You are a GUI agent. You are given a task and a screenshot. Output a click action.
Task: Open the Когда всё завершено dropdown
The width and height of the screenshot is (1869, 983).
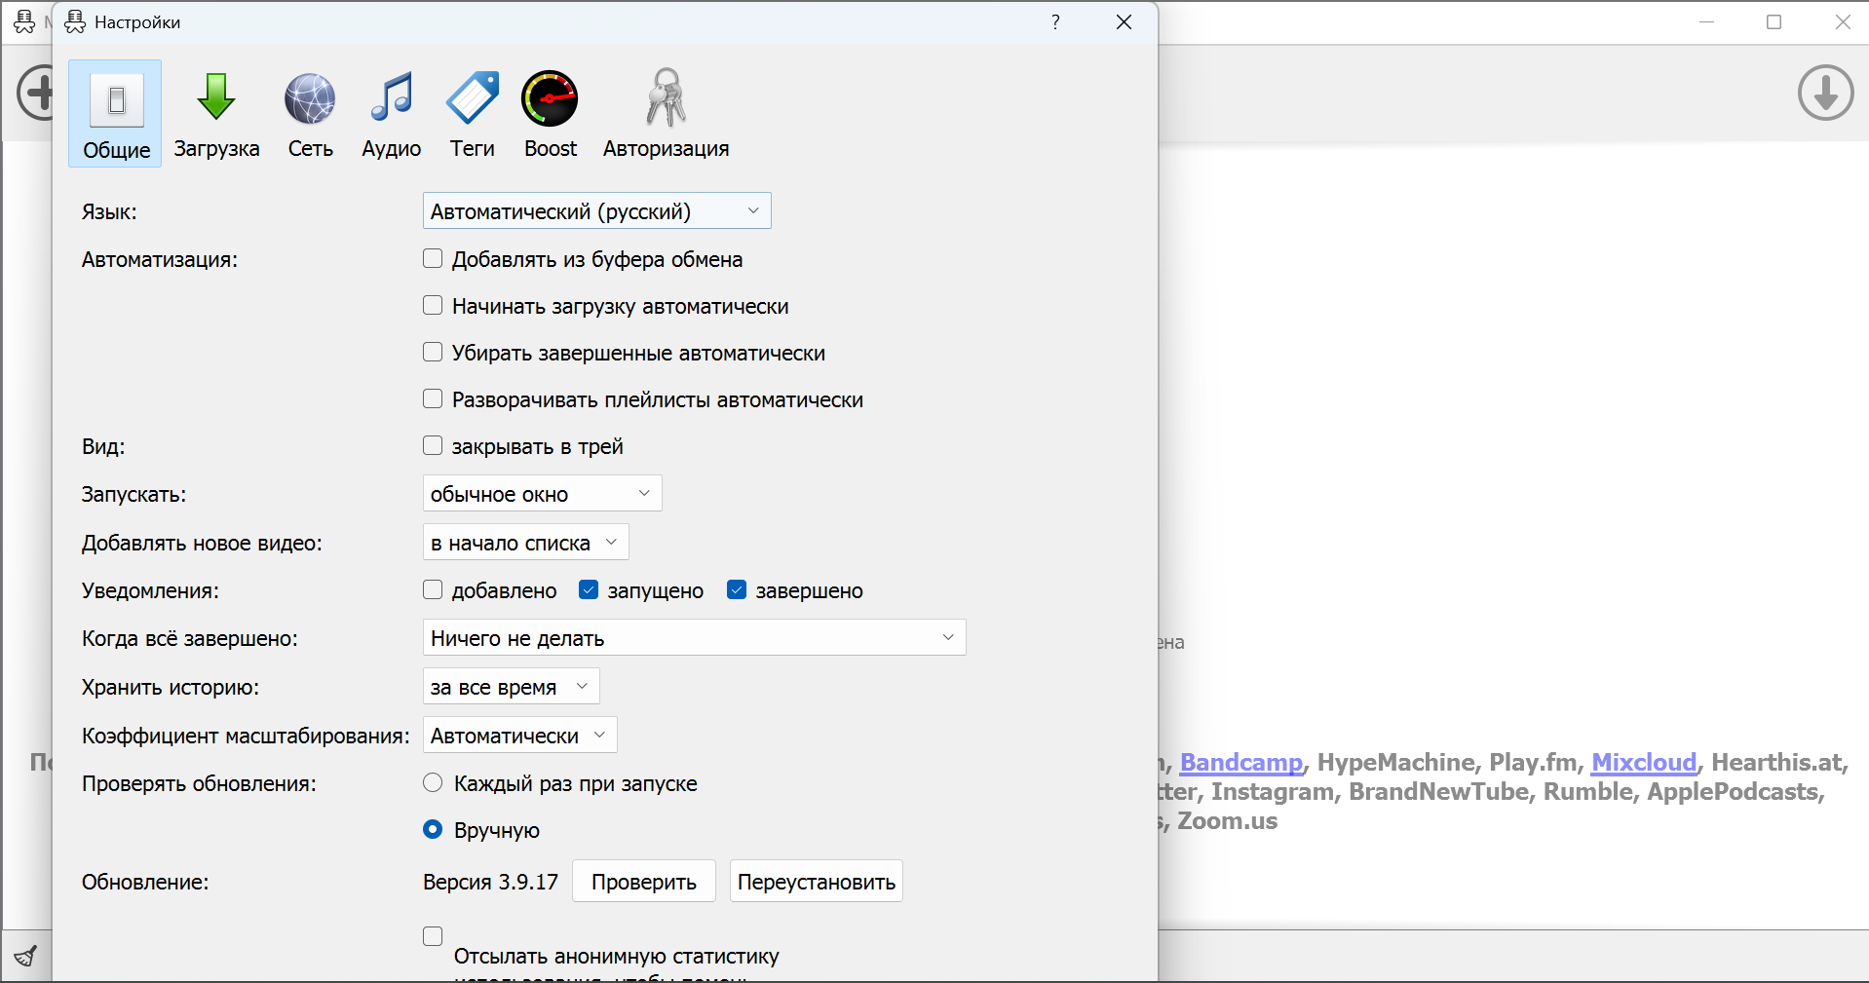pyautogui.click(x=695, y=637)
